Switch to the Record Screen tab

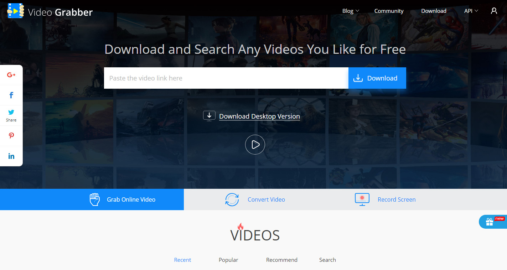[385, 199]
